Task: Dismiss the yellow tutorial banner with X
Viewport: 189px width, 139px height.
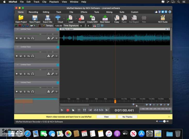Action: pyautogui.click(x=169, y=117)
